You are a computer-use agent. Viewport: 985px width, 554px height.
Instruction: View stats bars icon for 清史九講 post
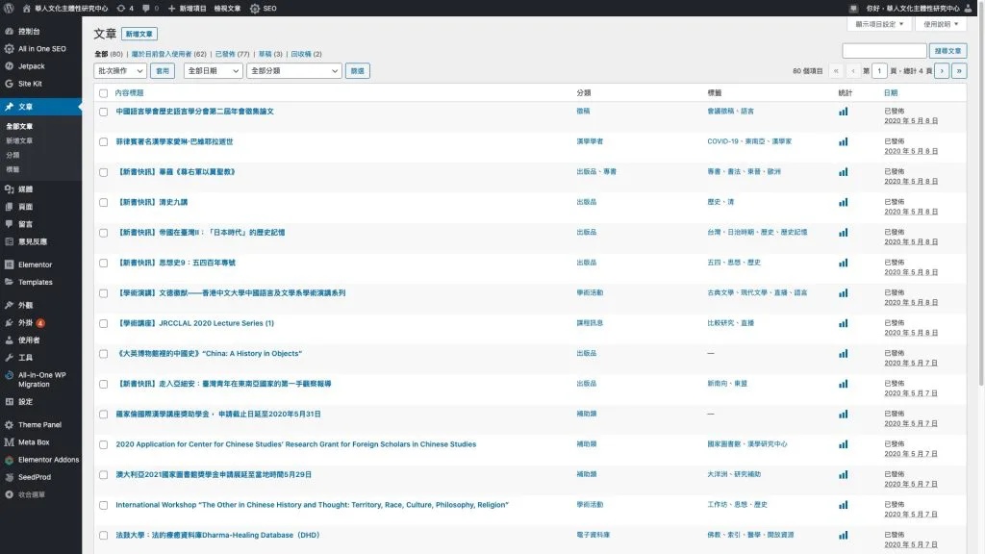[844, 202]
